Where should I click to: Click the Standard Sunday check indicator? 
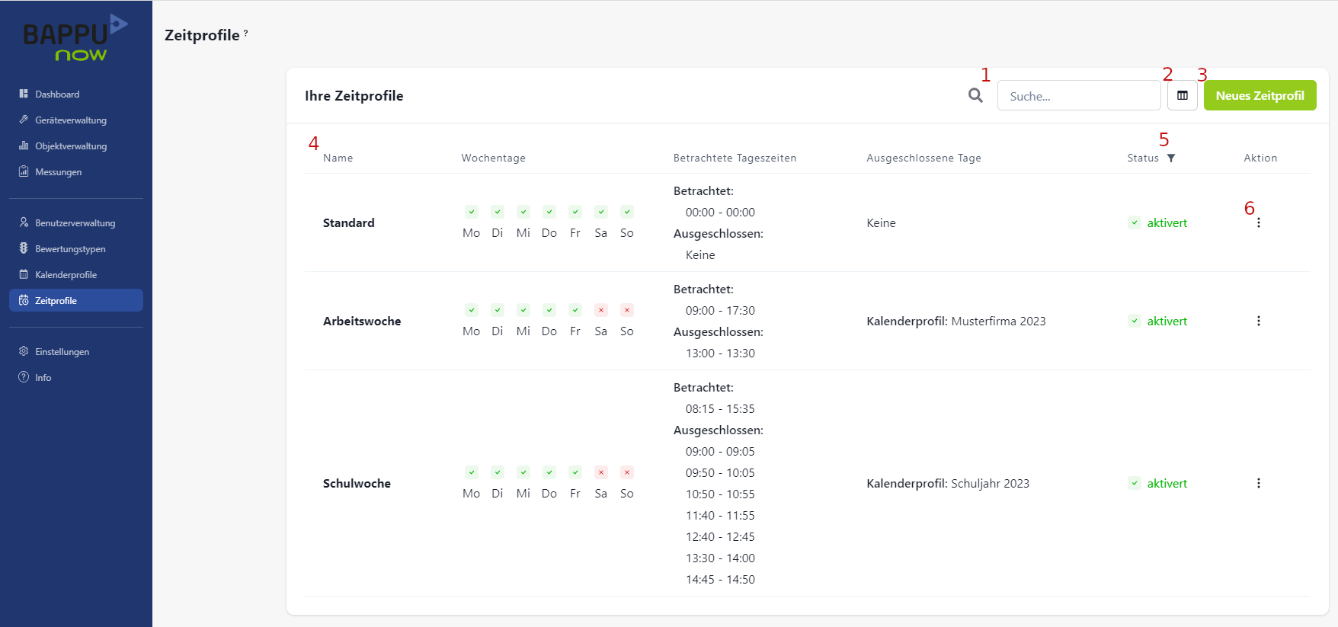(627, 212)
